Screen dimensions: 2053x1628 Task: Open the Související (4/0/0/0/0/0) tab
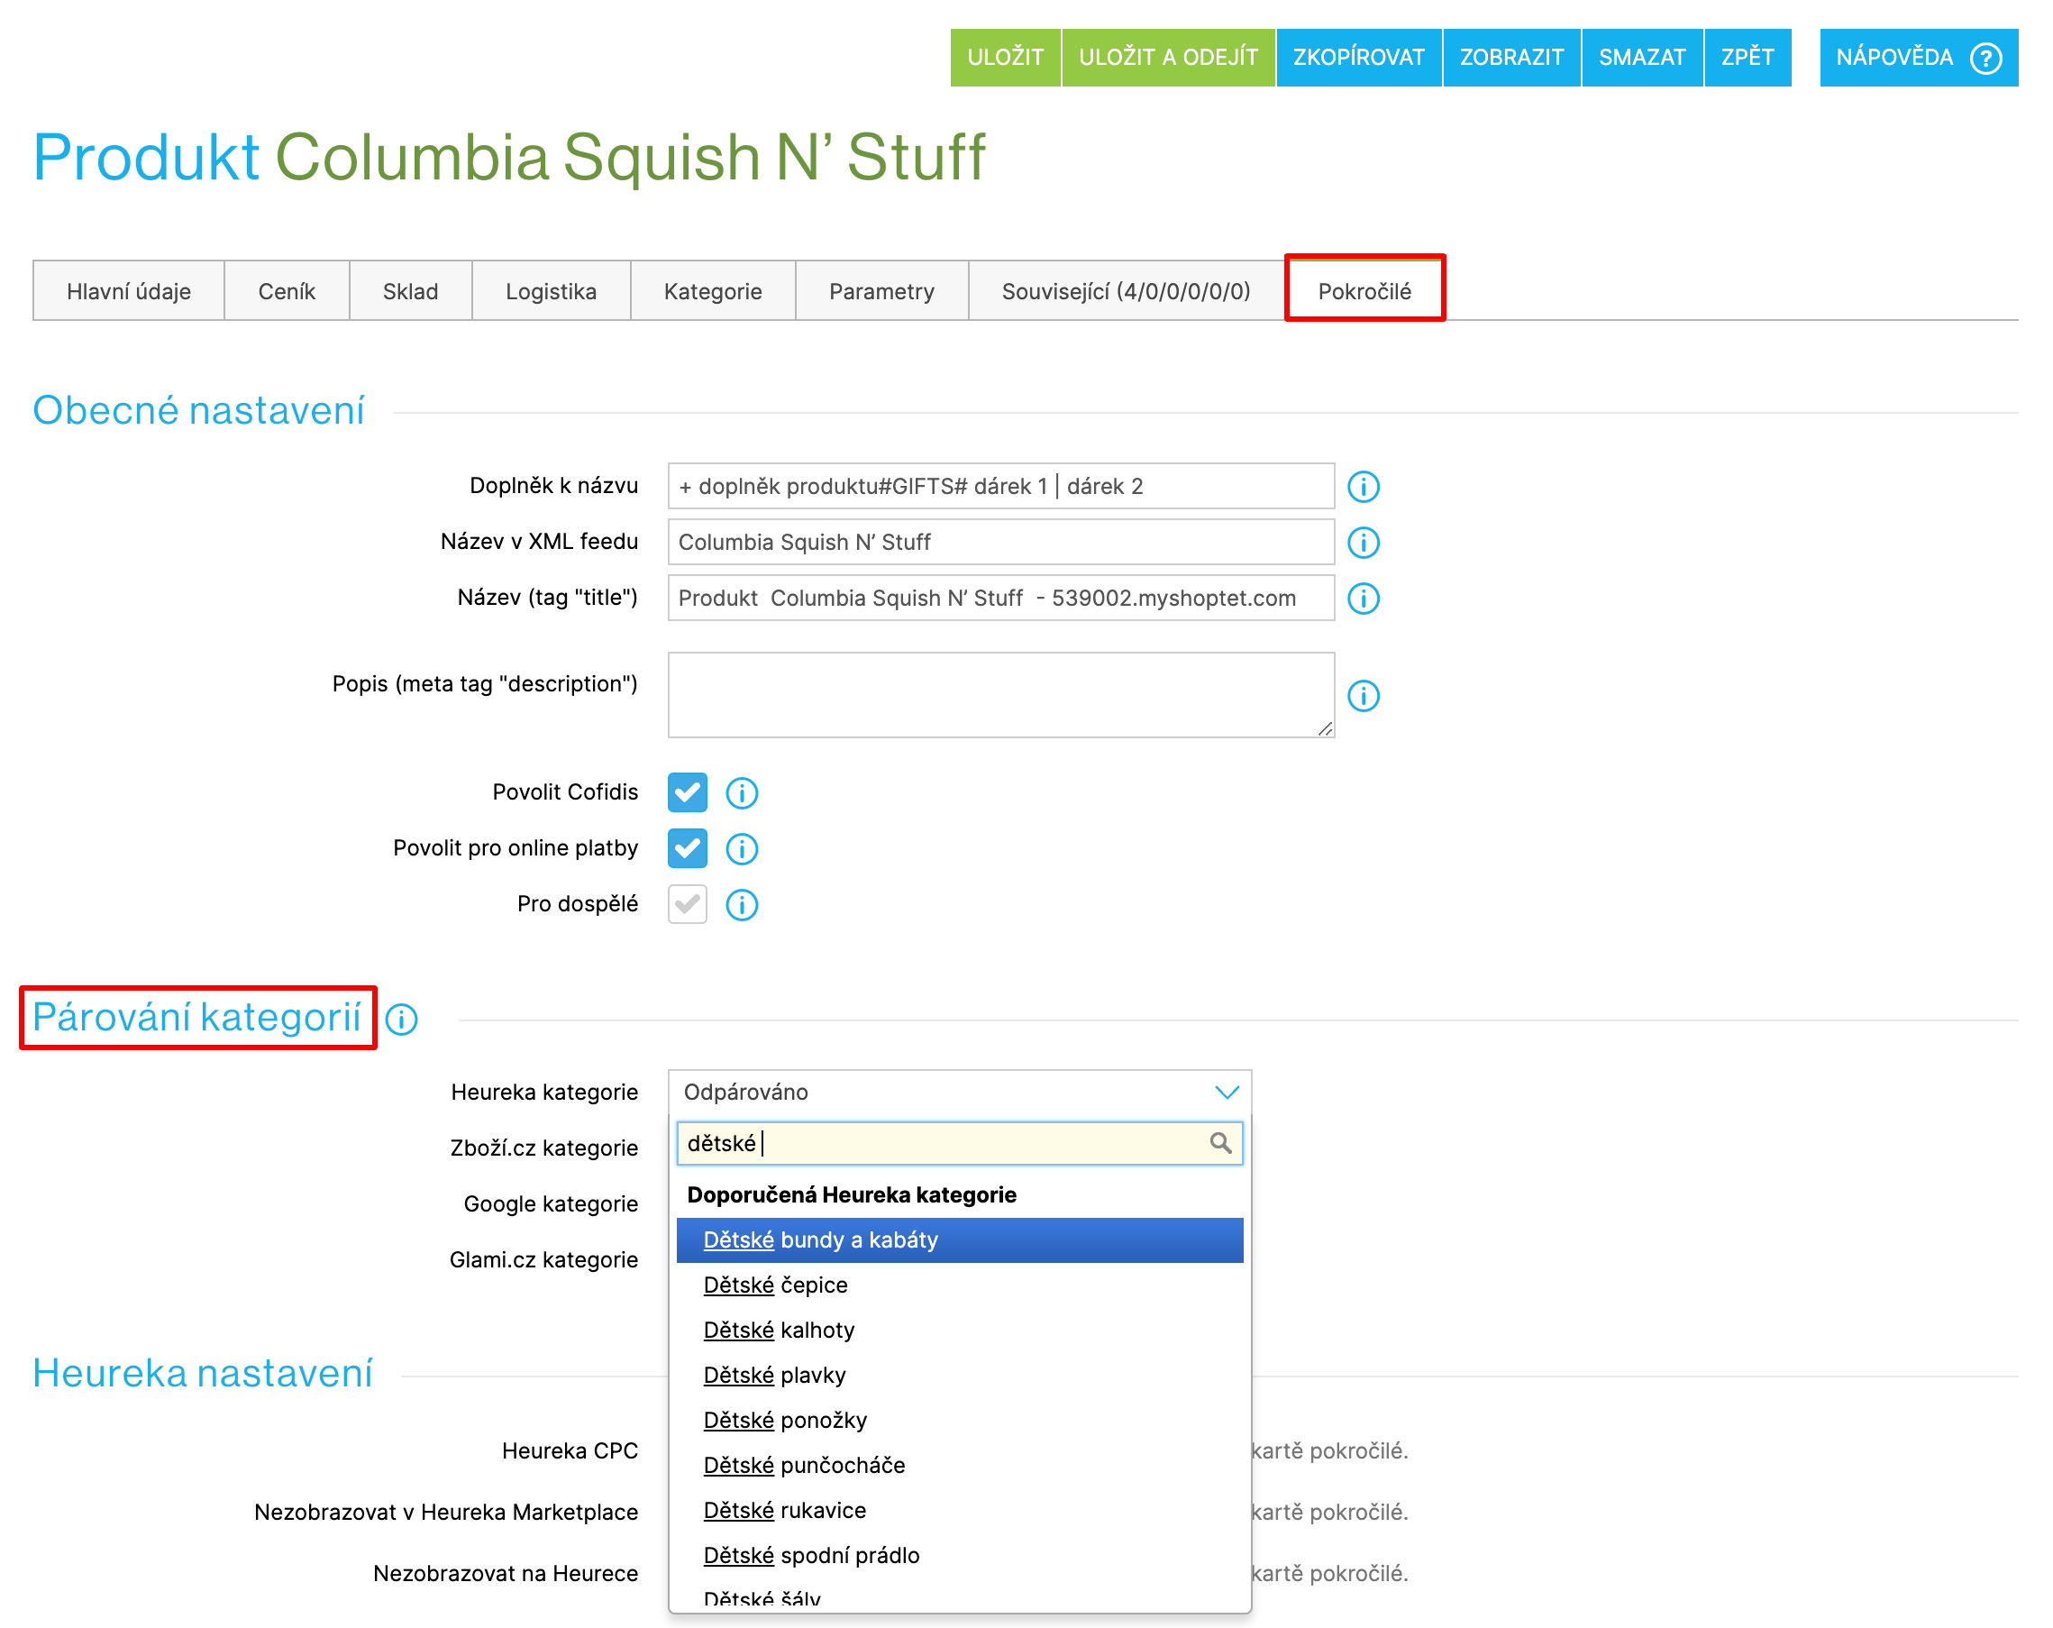click(1126, 291)
